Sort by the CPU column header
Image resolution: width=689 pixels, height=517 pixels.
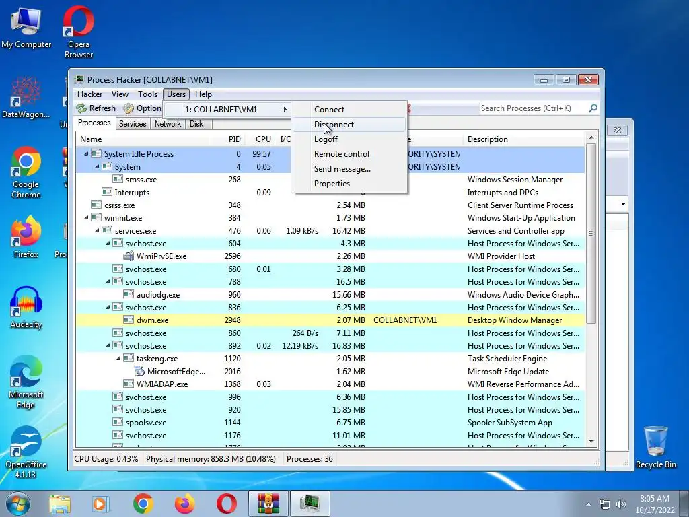(260, 139)
